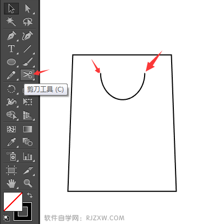
Task: Select the Ellipse tool
Action: point(11,62)
